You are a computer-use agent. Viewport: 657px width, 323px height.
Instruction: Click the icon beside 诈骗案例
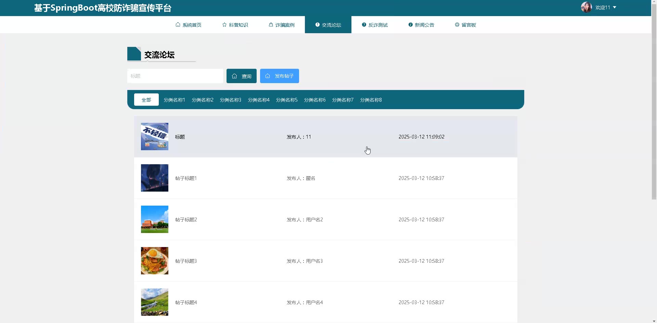pyautogui.click(x=271, y=25)
